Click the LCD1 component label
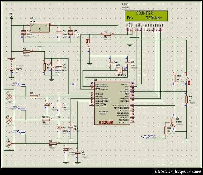The height and width of the screenshot is (175, 203). pyautogui.click(x=125, y=4)
